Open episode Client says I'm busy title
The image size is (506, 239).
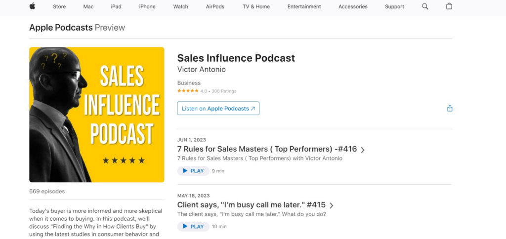pos(252,205)
